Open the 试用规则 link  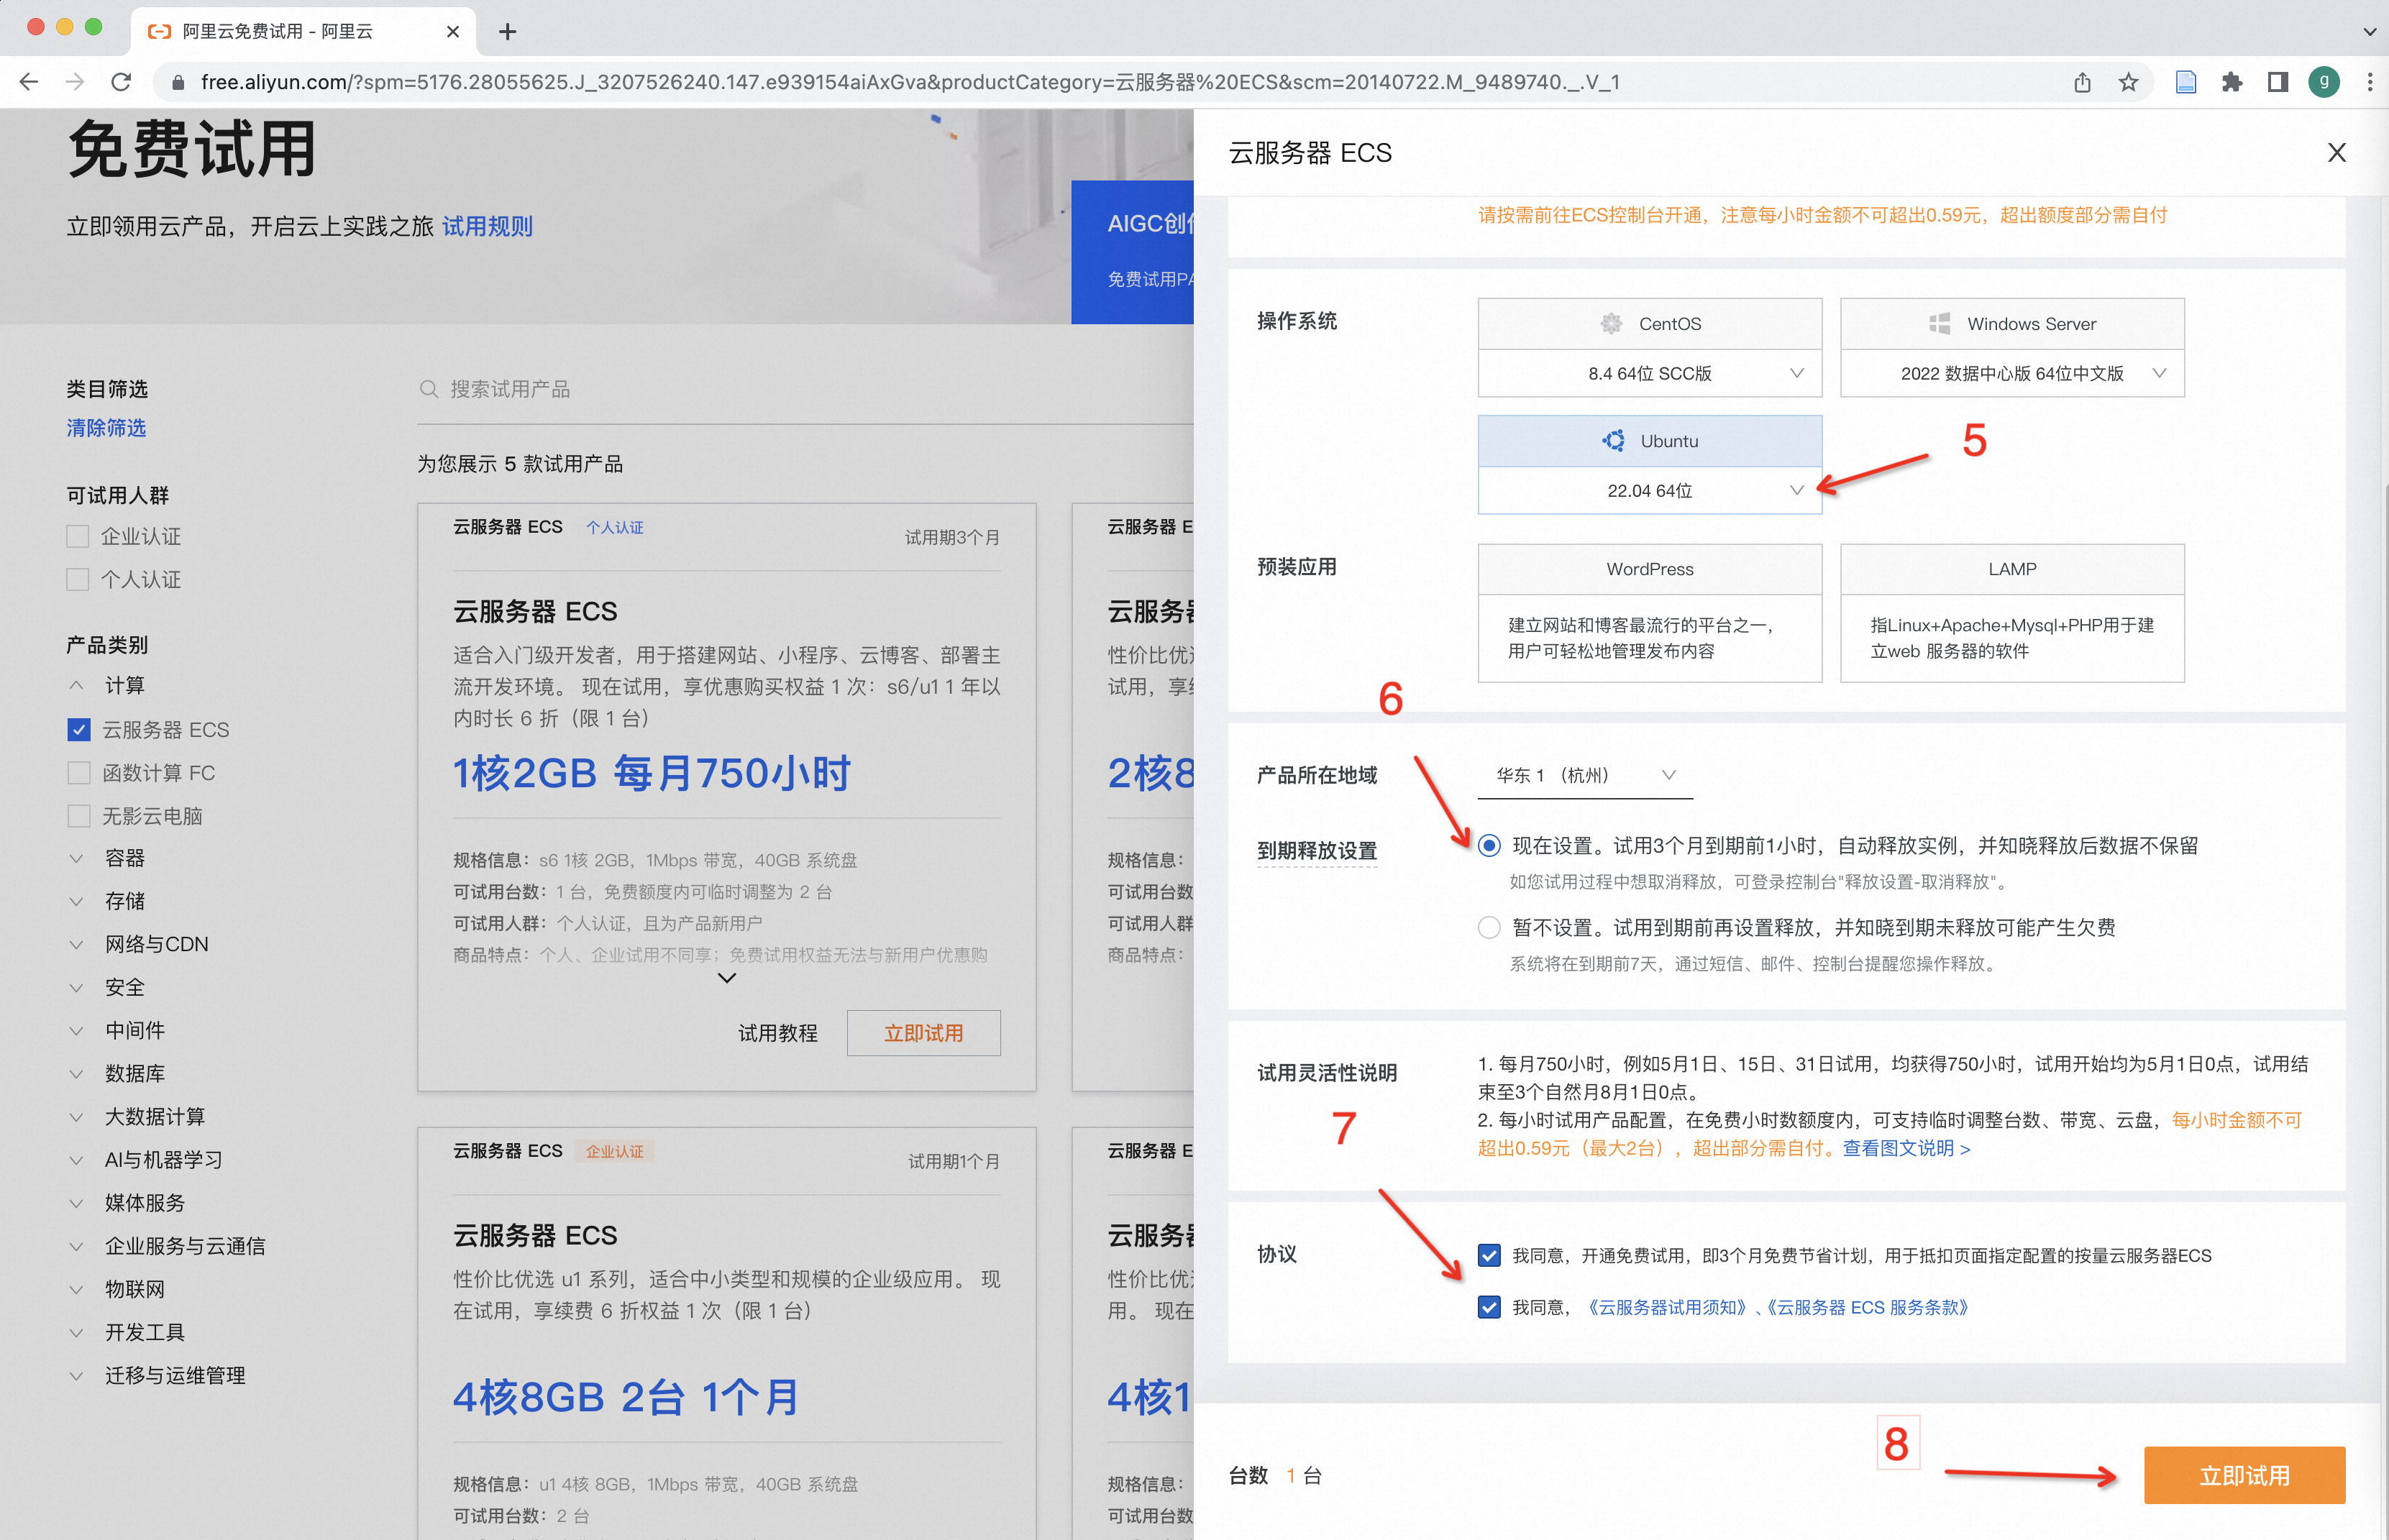point(487,227)
